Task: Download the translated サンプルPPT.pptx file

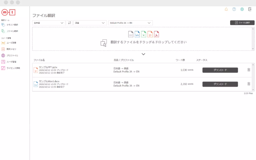Action: [220, 70]
